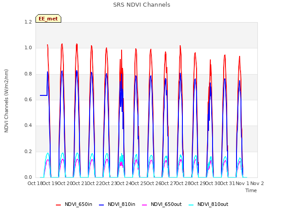Image resolution: width=284 pixels, height=213 pixels.
Task: Click the red NDVI_650in legend swatch
Action: point(58,205)
